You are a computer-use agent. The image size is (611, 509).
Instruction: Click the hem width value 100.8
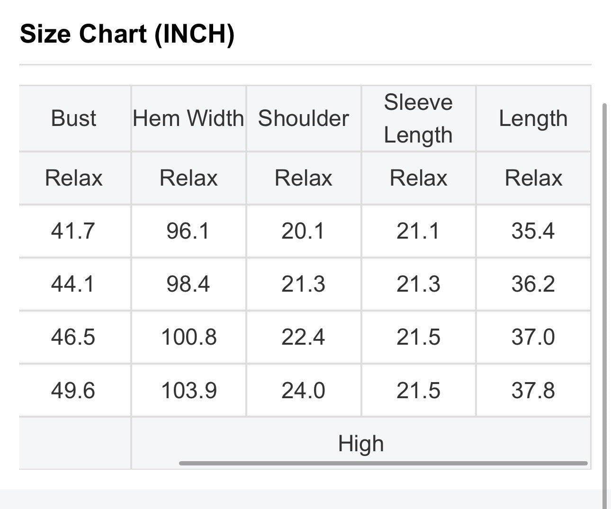tap(189, 337)
